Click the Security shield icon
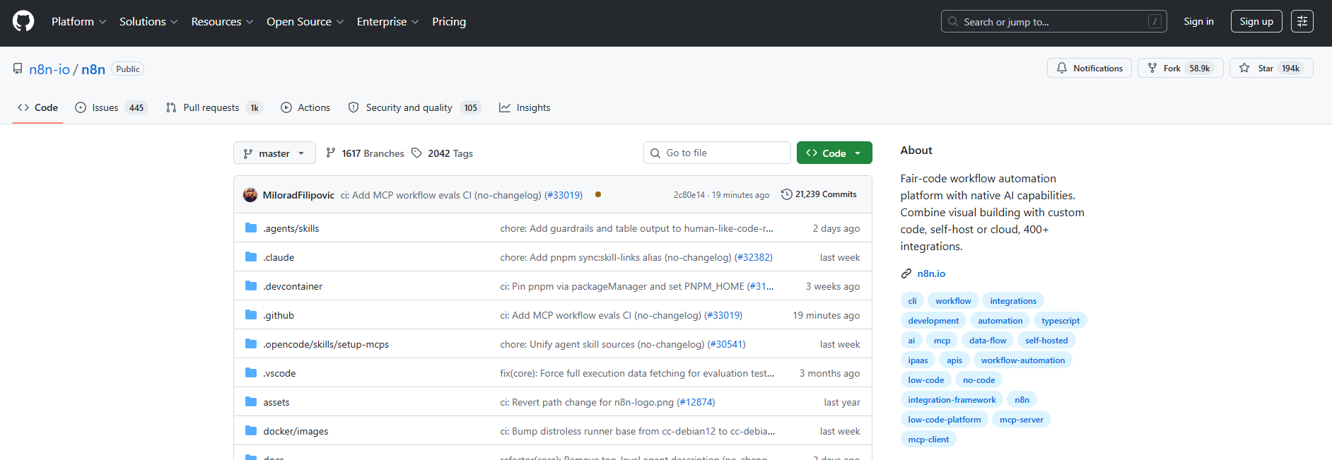This screenshot has height=460, width=1332. point(354,107)
